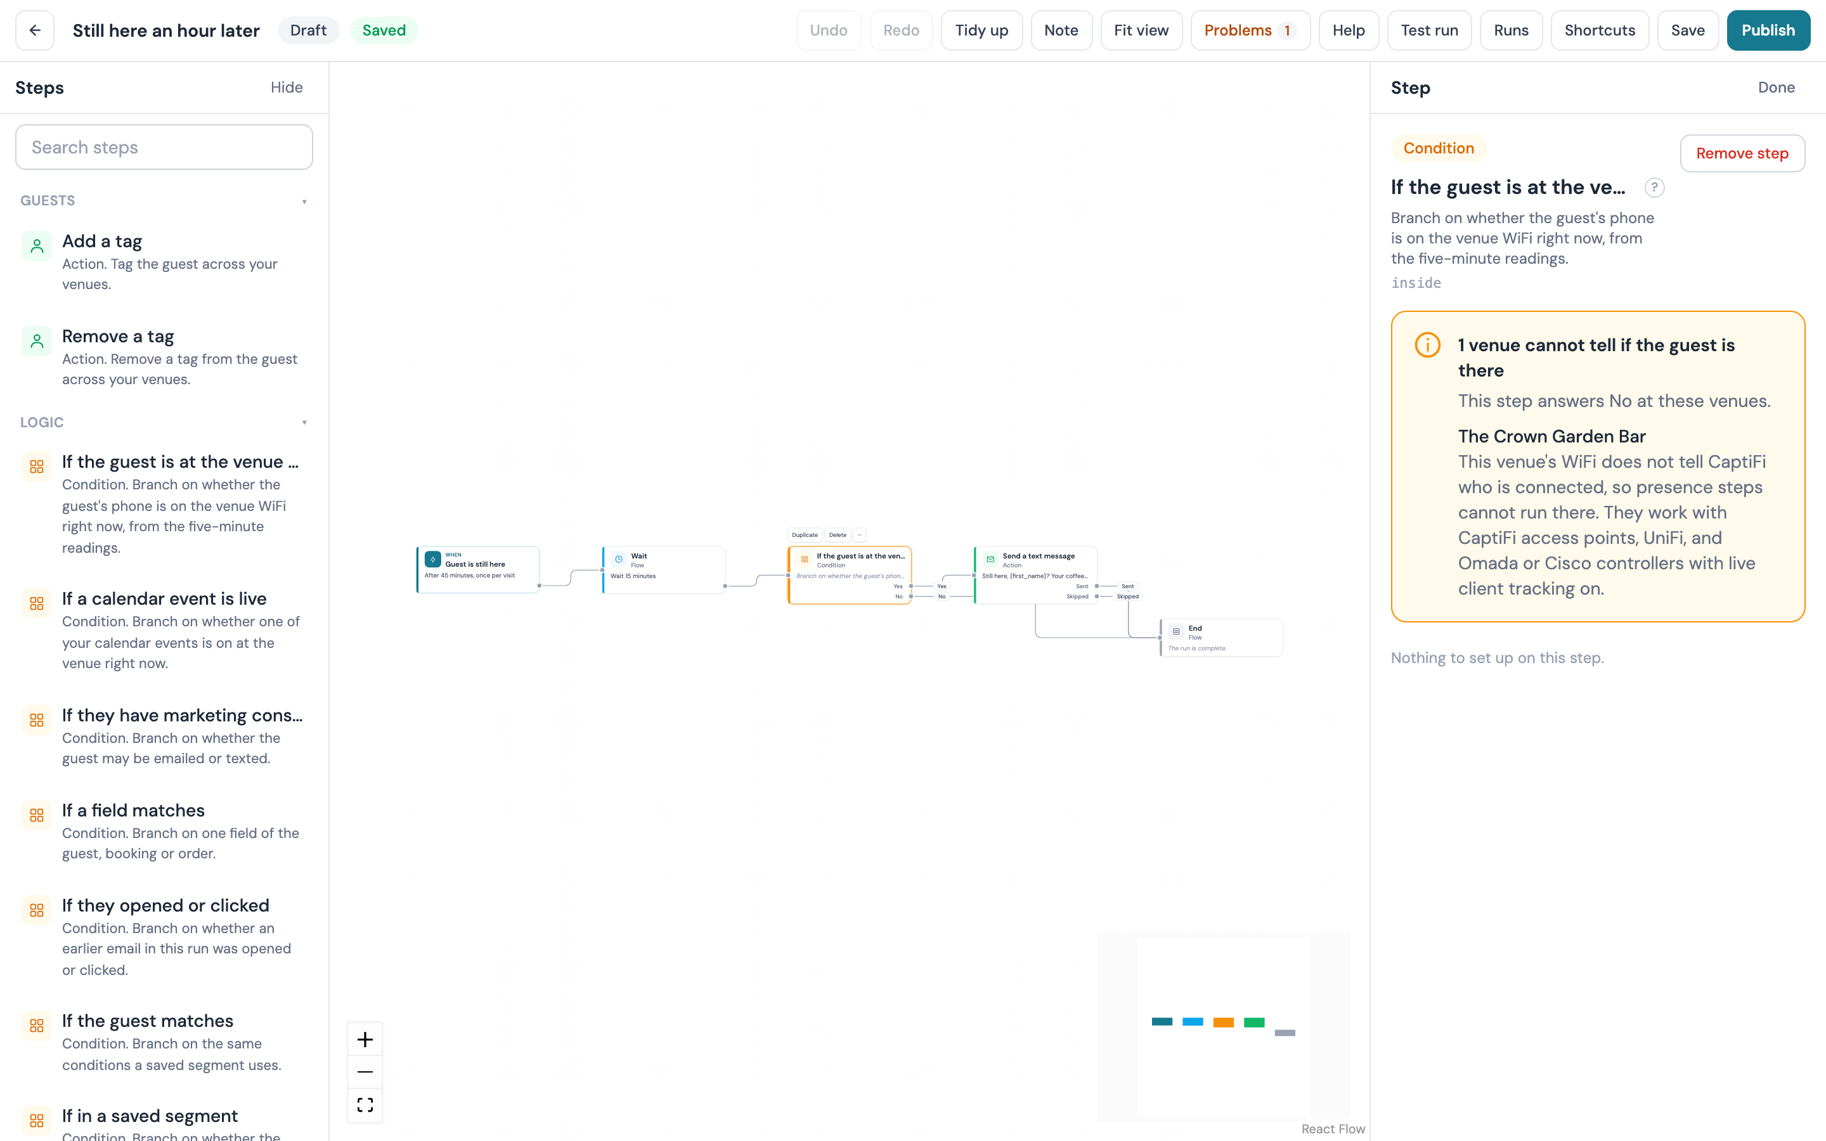Screen dimensions: 1826x1141
Task: Open the more options menu above the condition node
Action: click(x=860, y=535)
